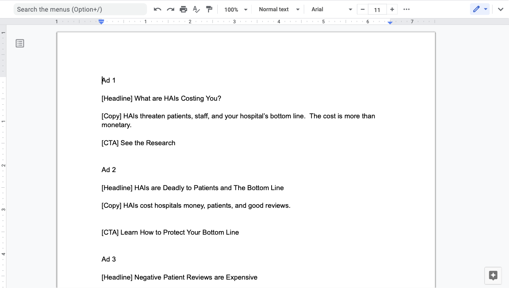The height and width of the screenshot is (288, 509).
Task: Expand the editing mode dropdown arrow
Action: [x=486, y=9]
